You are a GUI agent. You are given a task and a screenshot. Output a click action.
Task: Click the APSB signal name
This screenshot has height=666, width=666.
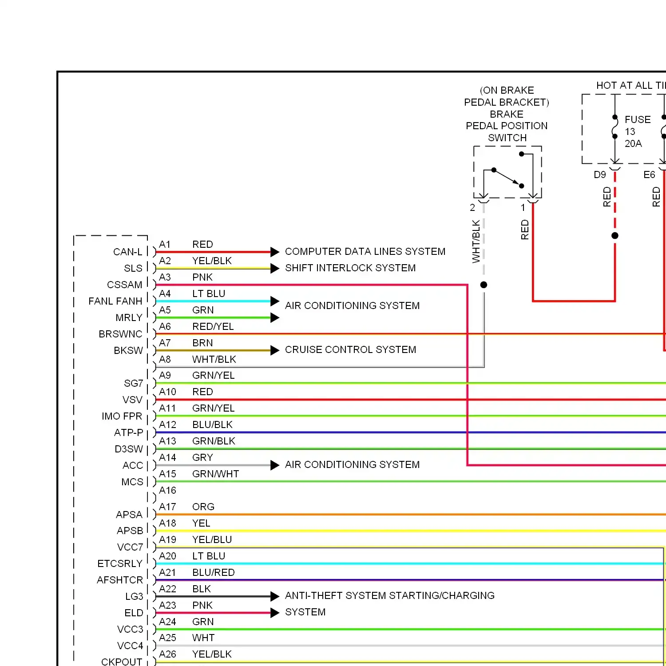tap(130, 531)
